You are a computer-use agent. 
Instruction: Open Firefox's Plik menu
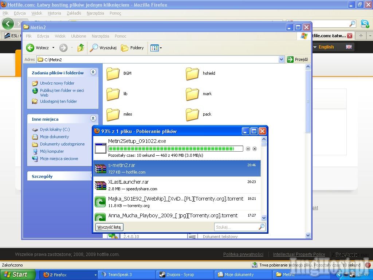5,13
